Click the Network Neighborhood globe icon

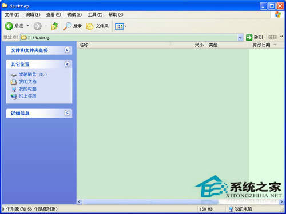(x=14, y=96)
